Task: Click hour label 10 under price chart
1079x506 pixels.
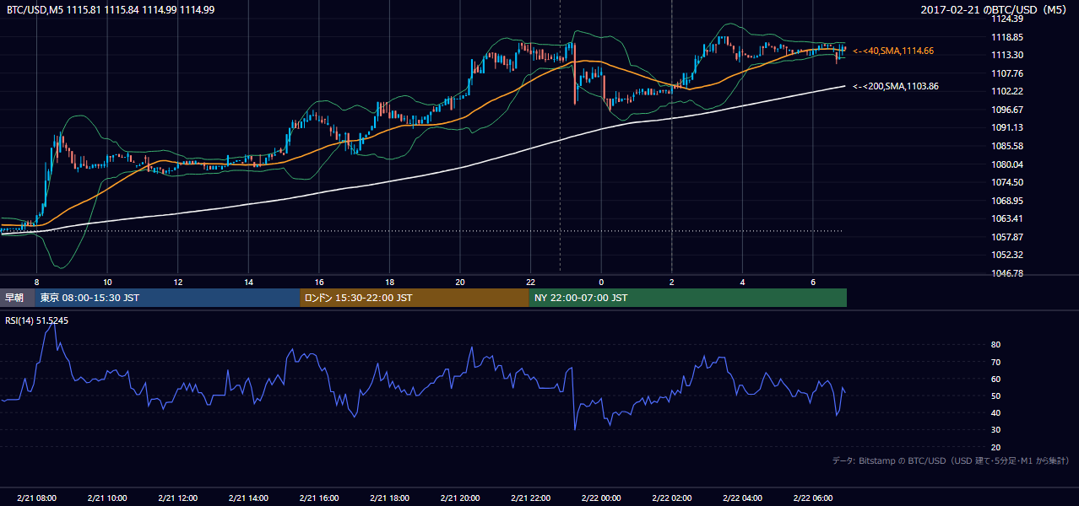Action: (107, 281)
